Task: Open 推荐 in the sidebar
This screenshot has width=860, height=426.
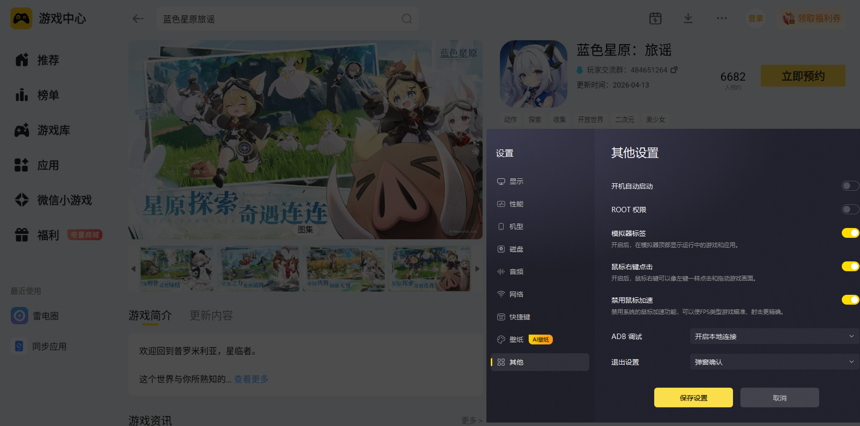Action: 37,60
